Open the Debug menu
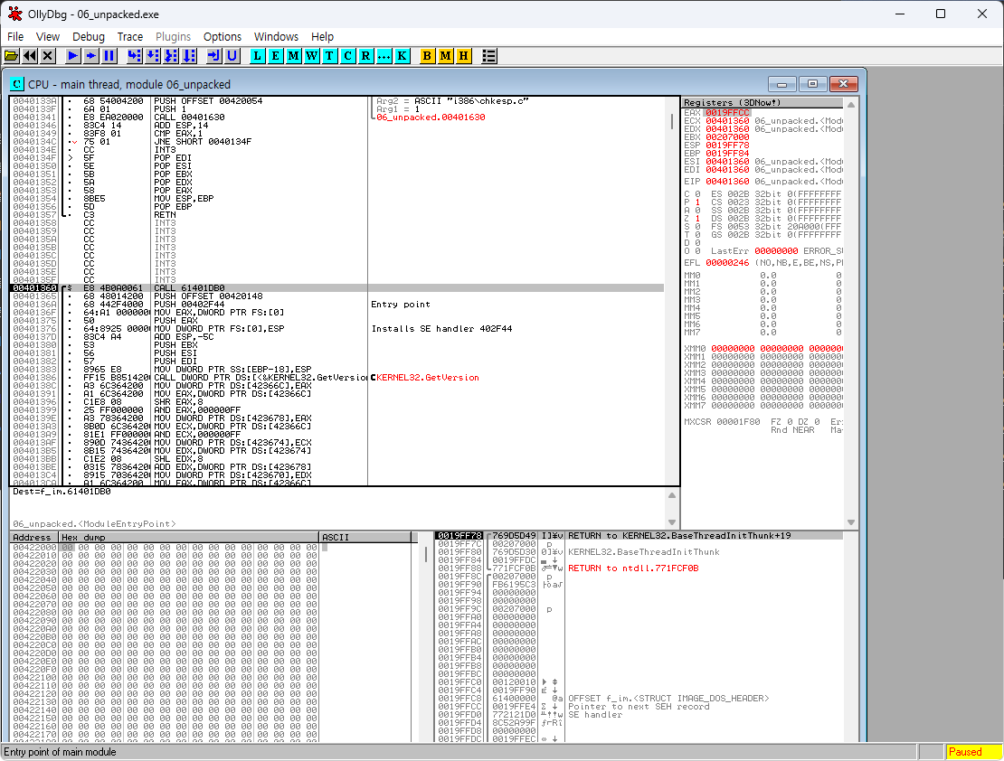The width and height of the screenshot is (1004, 761). (88, 37)
